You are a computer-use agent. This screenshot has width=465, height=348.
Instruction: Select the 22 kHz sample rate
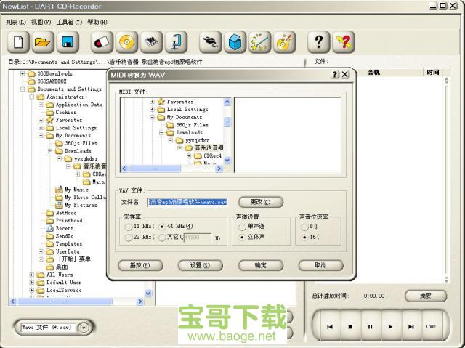pyautogui.click(x=129, y=238)
